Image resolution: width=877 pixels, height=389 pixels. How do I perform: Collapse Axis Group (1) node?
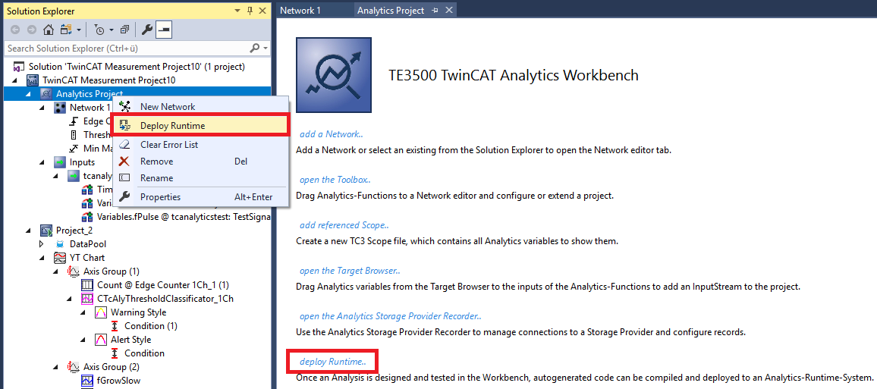coord(56,271)
